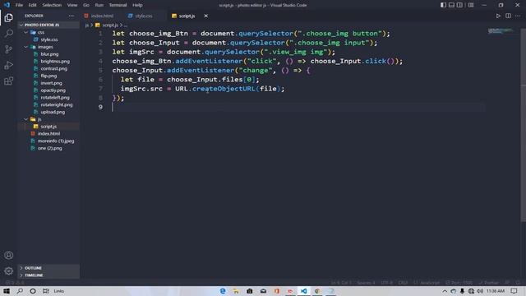Open the Explorer view in activity bar
The height and width of the screenshot is (296, 526).
point(9,17)
